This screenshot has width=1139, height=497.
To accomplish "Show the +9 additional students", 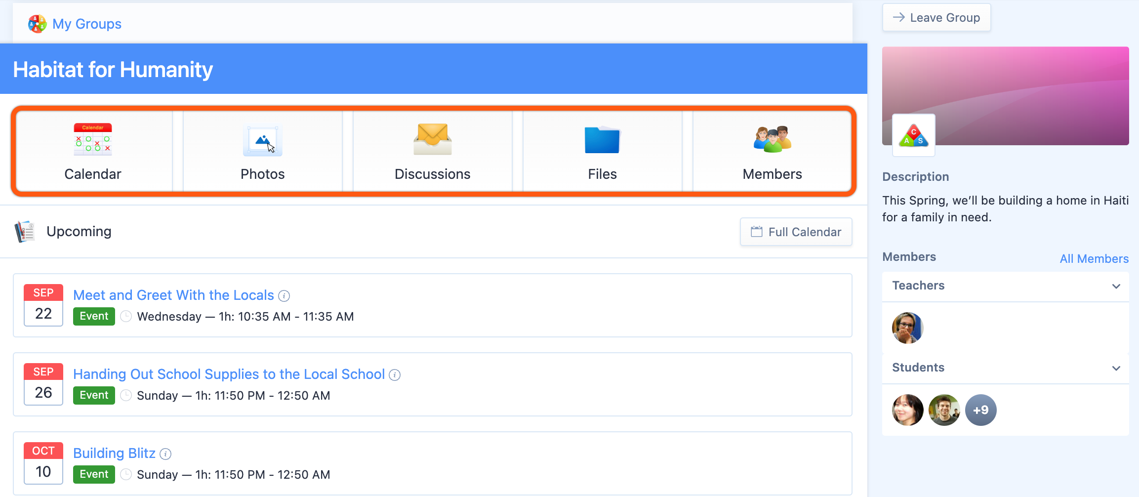I will 981,410.
